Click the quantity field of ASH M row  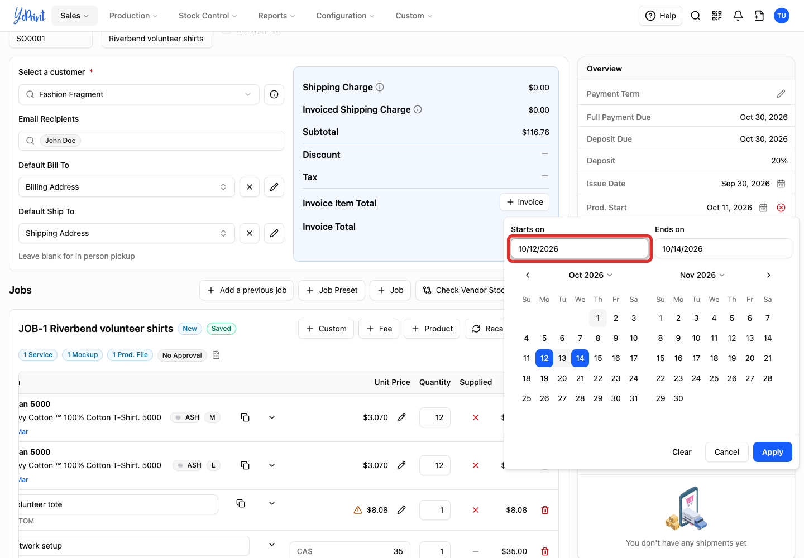435,417
